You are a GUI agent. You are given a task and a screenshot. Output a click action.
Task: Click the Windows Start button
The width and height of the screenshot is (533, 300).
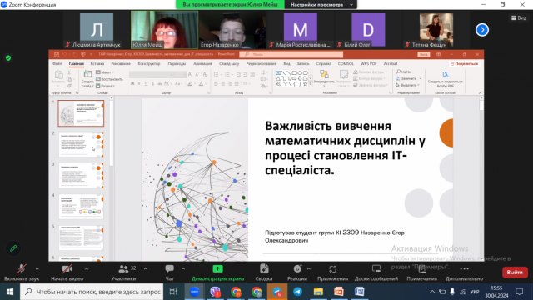[x=10, y=292]
